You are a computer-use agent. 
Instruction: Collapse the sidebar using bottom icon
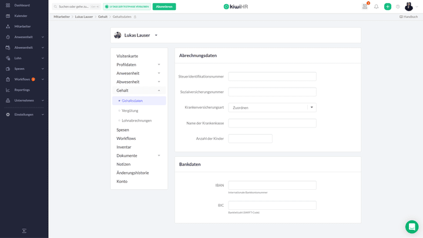coord(24,231)
